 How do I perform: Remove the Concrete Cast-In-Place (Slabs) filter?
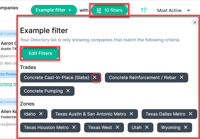point(95,77)
